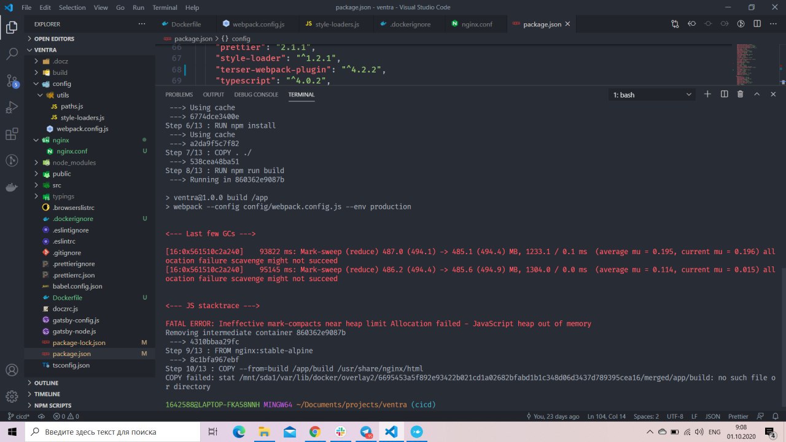Expand the NPM SCRIPTS section

click(x=90, y=405)
